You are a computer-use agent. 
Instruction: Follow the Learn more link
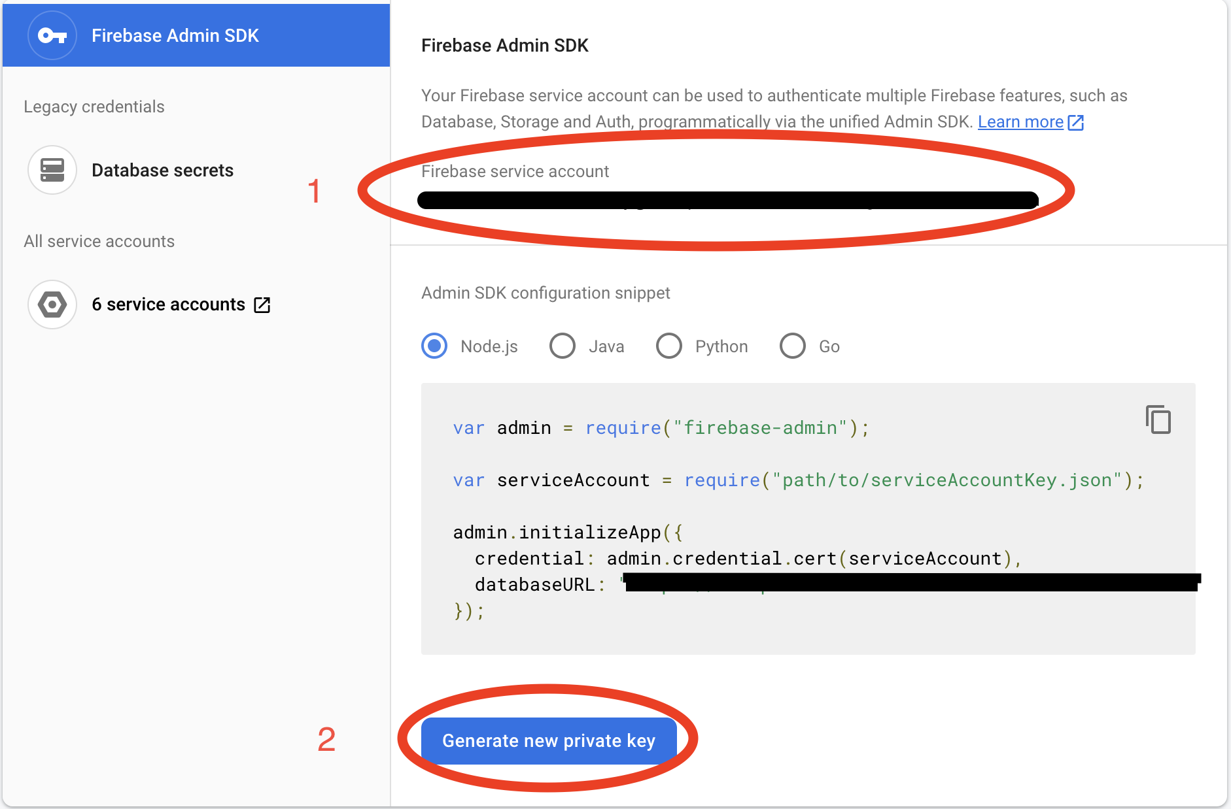(x=1020, y=122)
